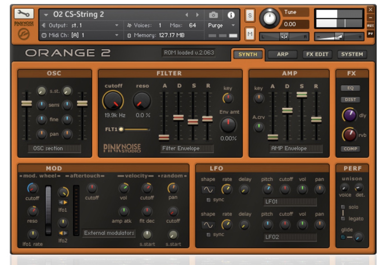Switch to the FX EDIT tab
Screen dimensions: 383x265
(317, 54)
